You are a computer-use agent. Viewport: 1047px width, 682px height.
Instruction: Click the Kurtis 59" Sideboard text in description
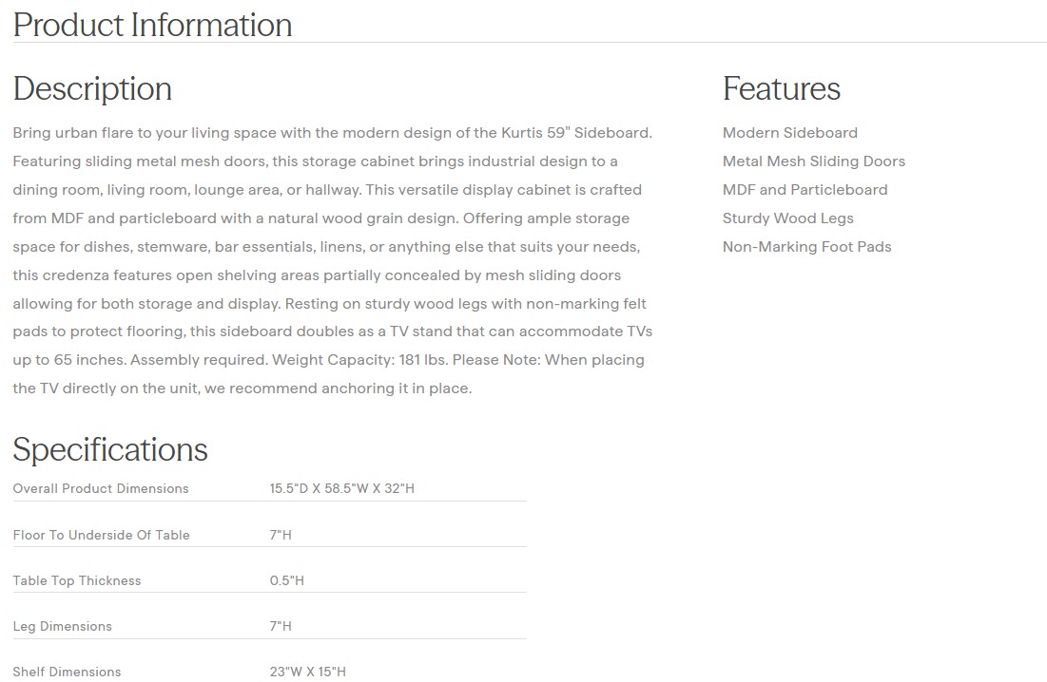575,133
